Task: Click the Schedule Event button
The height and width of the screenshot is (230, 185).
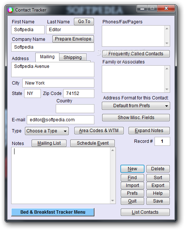Action: 92,143
